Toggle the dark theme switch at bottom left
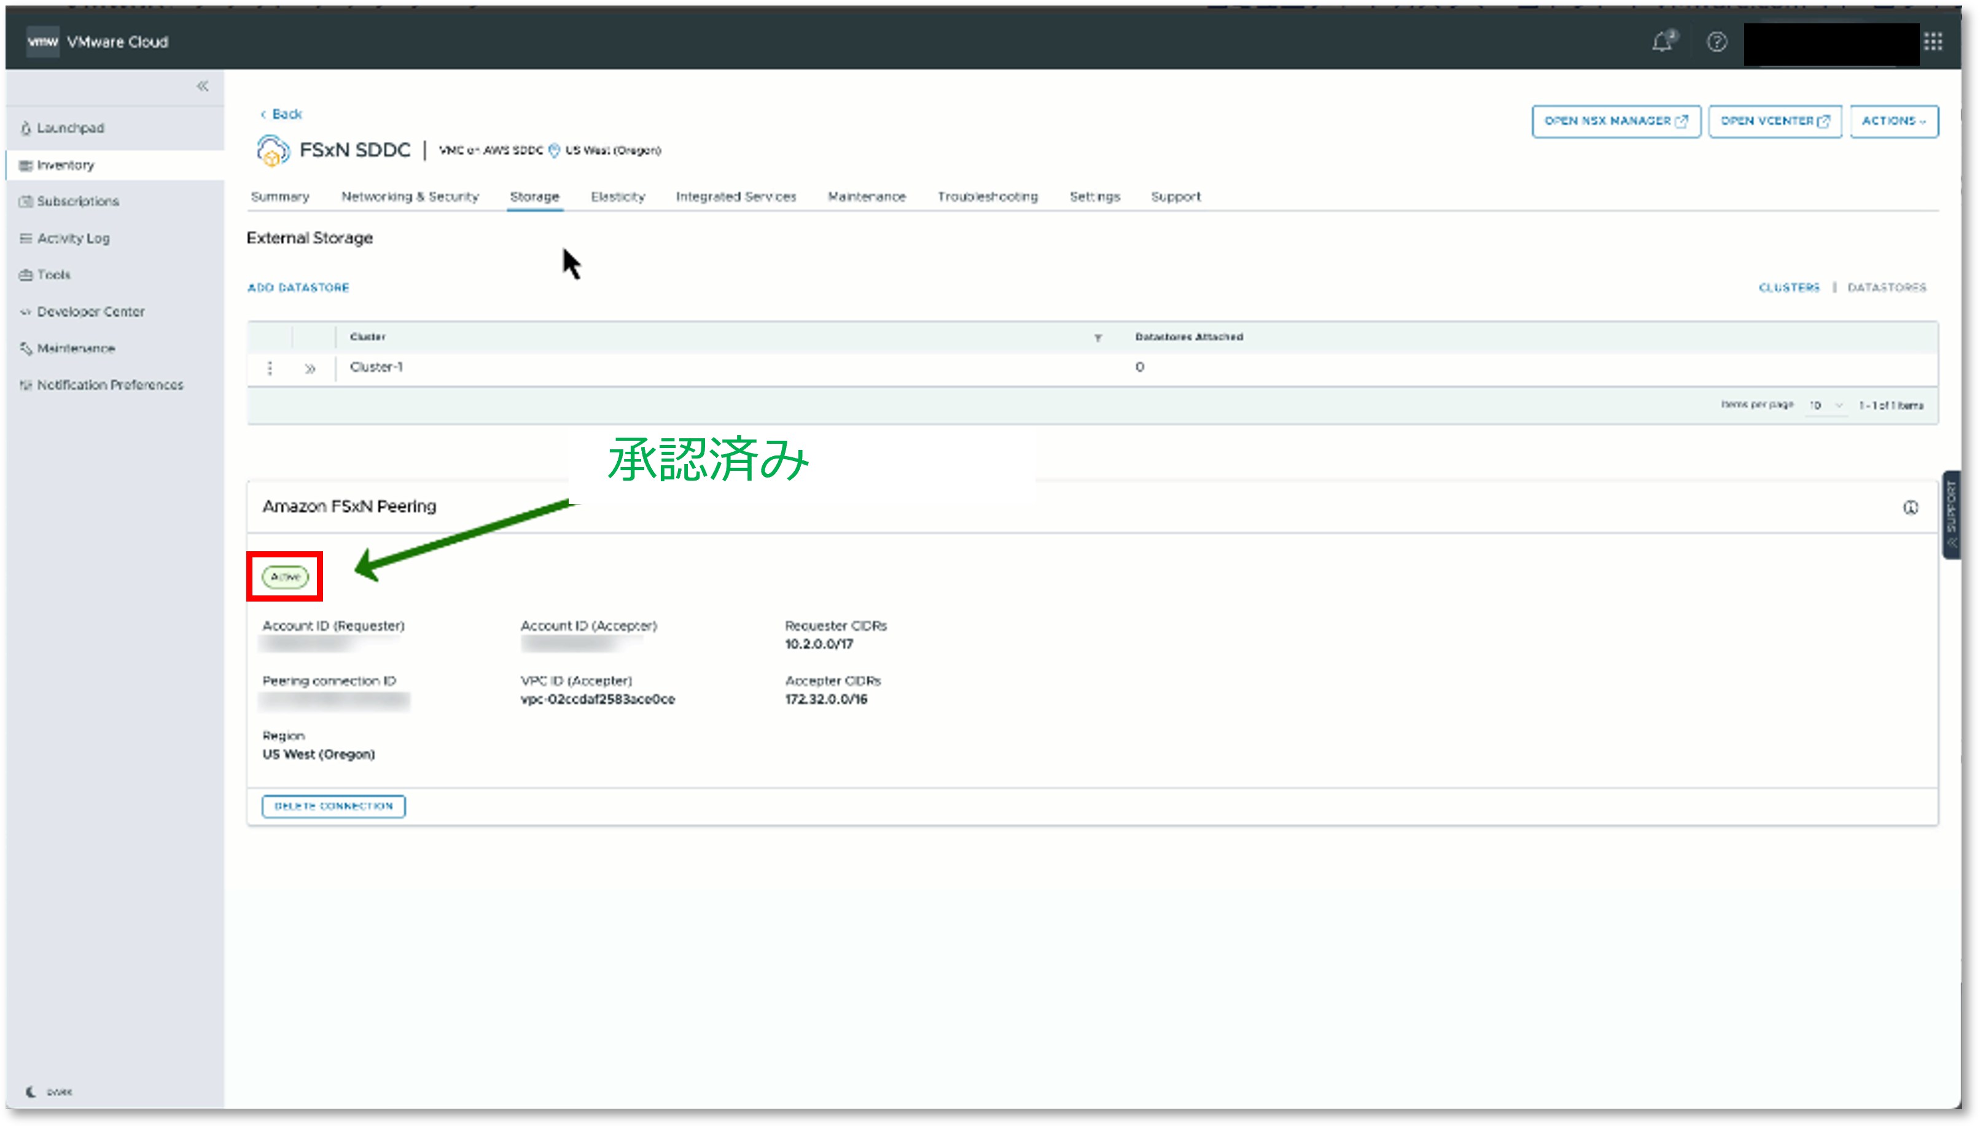Image resolution: width=1980 pixels, height=1127 pixels. click(x=47, y=1091)
